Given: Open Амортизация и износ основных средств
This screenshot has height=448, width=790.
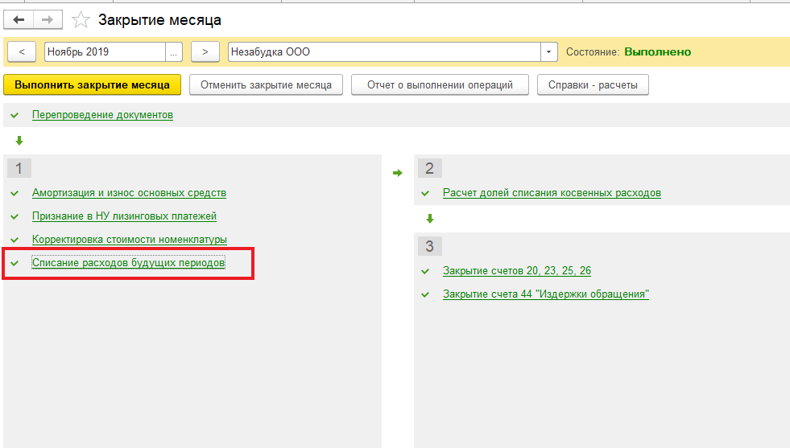Looking at the screenshot, I should click(x=129, y=193).
